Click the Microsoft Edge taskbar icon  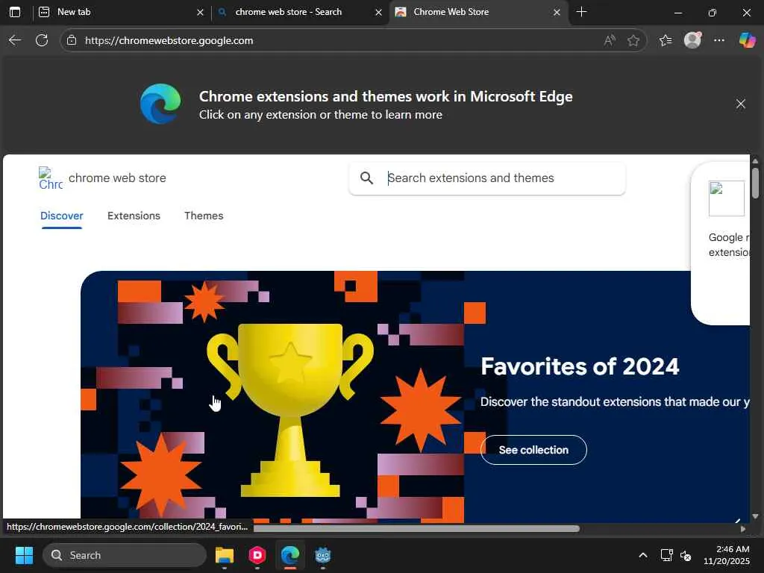[x=290, y=555]
